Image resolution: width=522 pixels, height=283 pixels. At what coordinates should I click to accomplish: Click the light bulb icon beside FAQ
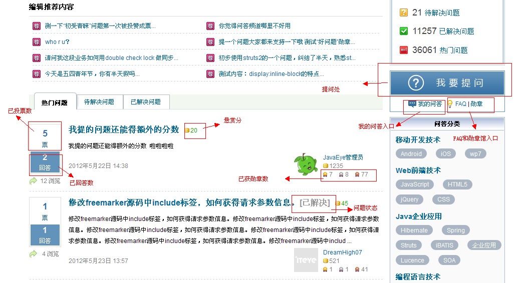point(450,104)
